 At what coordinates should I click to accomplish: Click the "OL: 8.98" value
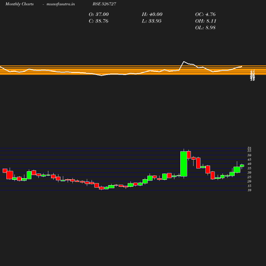tap(205, 28)
